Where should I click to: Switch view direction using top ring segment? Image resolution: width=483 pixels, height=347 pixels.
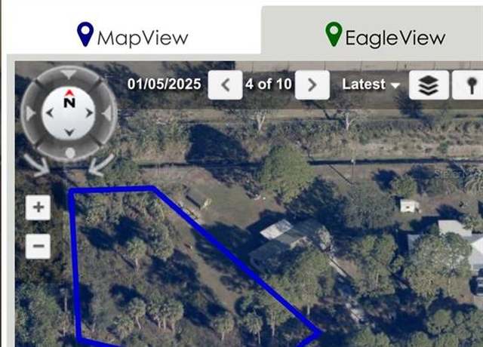tap(69, 74)
